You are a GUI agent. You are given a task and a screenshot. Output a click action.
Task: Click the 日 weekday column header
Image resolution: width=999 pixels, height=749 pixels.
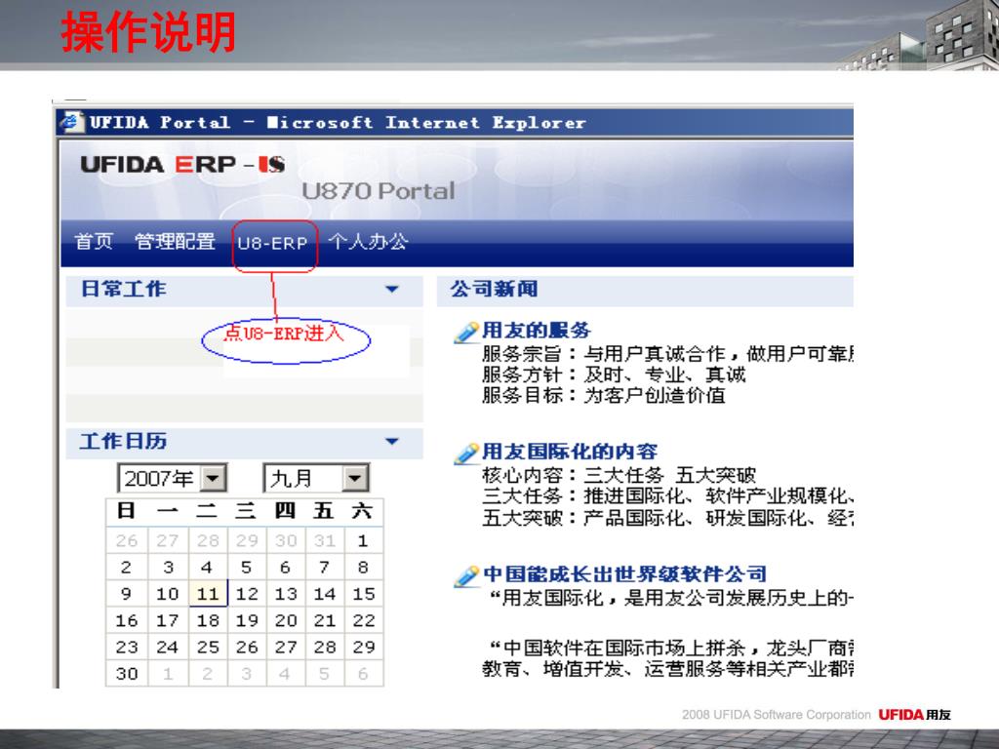coord(126,511)
